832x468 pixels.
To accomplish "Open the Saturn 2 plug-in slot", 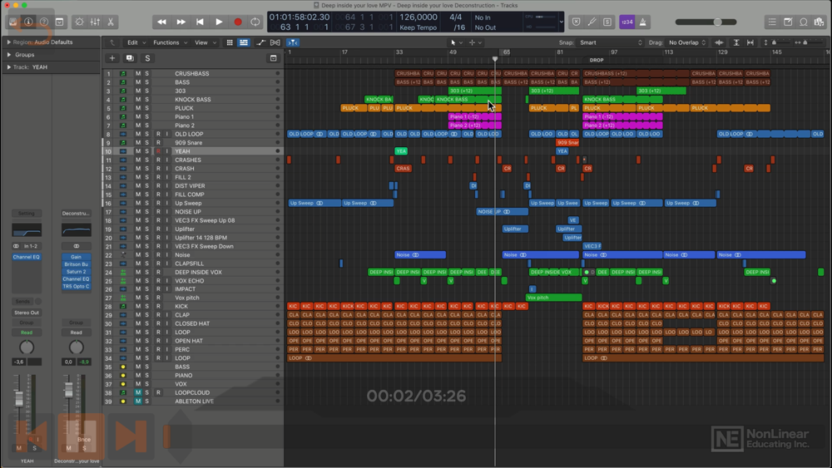I will [x=77, y=271].
